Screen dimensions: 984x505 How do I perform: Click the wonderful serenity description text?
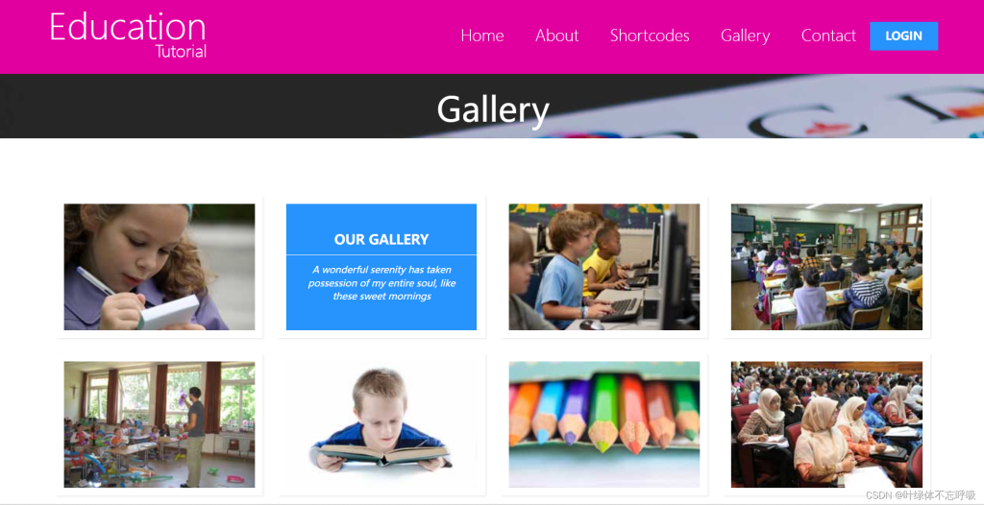click(381, 283)
